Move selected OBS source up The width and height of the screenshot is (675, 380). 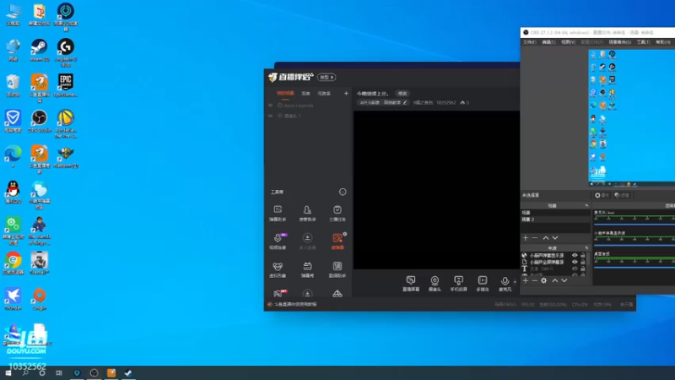[x=555, y=280]
